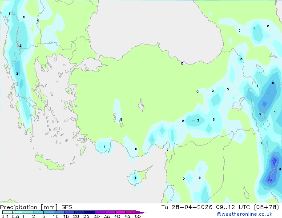
Task: Click legend value '25'
Action: [x=86, y=216]
